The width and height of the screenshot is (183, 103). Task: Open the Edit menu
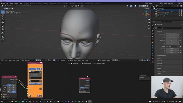(7, 3)
